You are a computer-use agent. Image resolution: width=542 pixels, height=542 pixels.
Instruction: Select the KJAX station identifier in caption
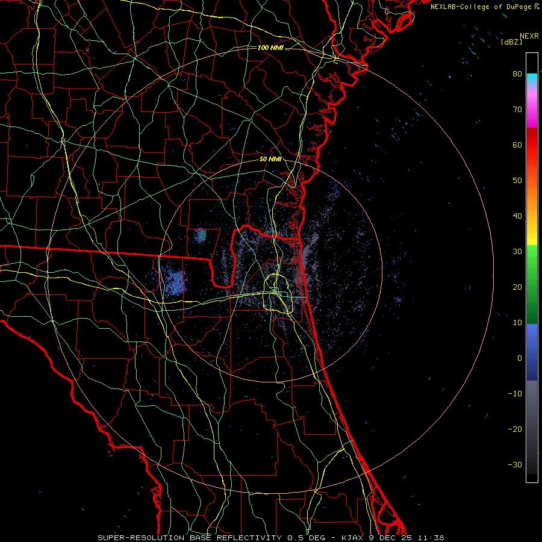point(352,538)
